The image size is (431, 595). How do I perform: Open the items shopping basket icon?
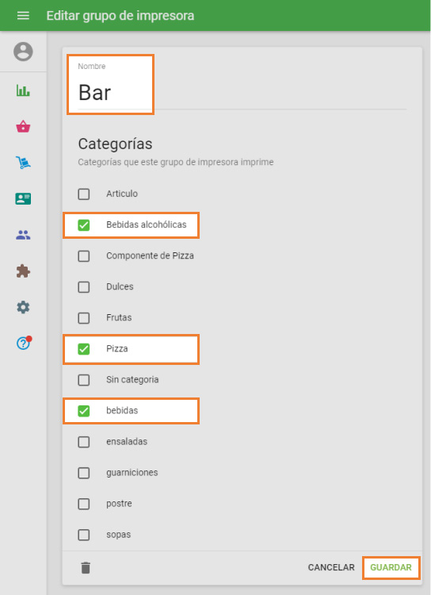(x=23, y=126)
